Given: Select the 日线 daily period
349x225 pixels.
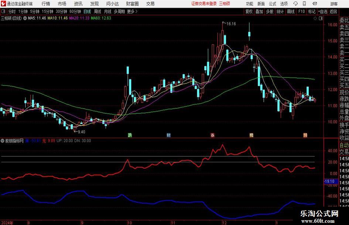Looking at the screenshot, I should [87, 11].
